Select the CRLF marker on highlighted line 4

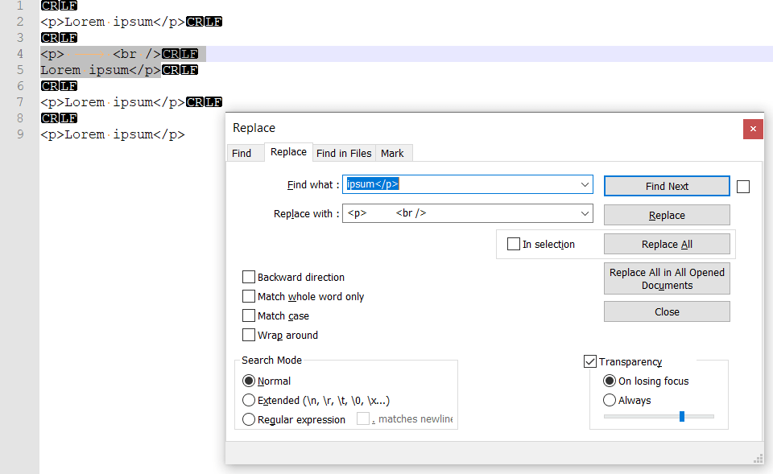[181, 53]
